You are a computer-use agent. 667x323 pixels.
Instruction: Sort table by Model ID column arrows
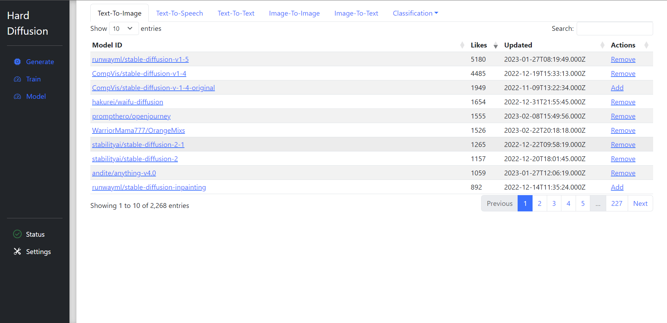pyautogui.click(x=462, y=45)
